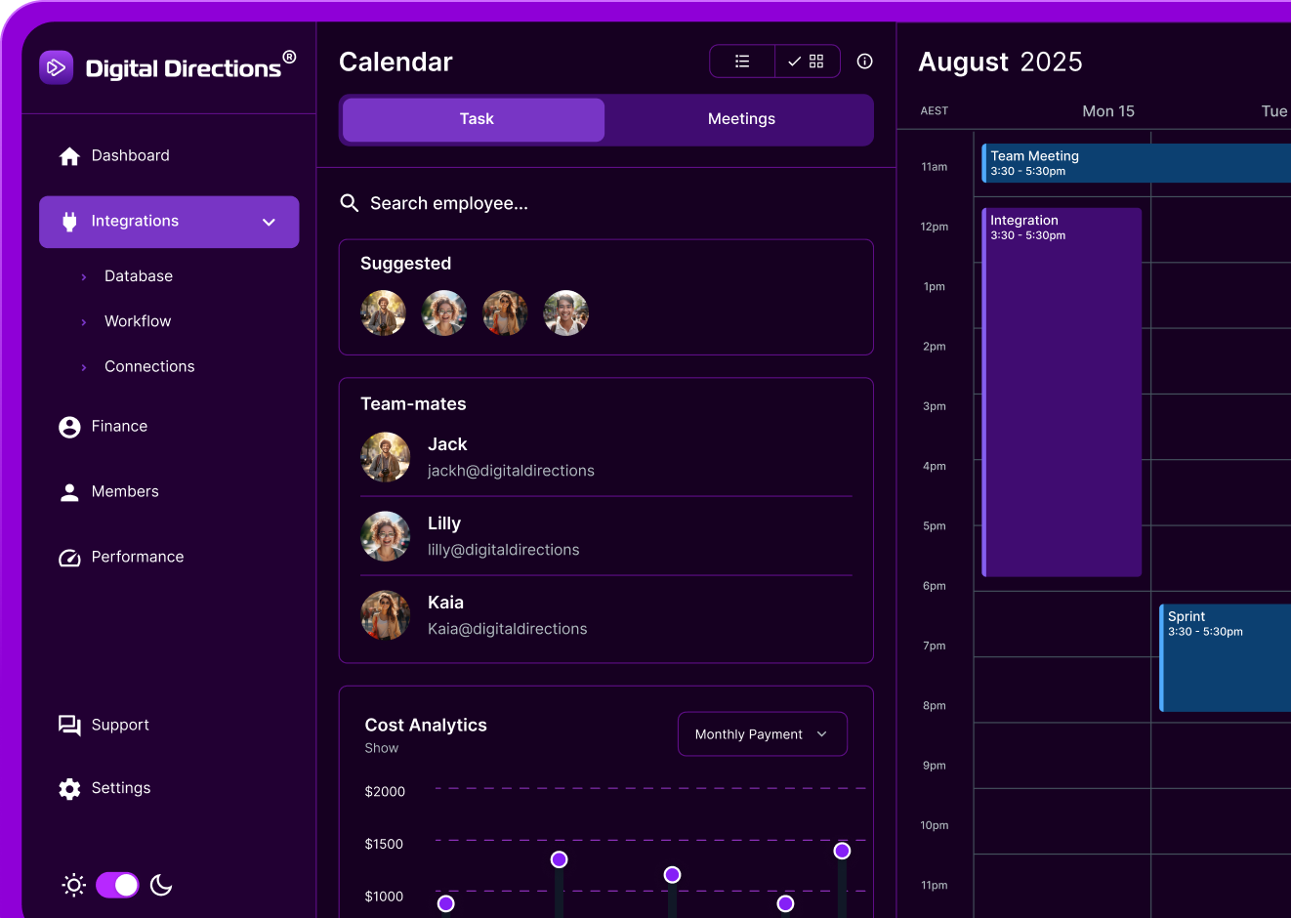Click the August 2025 calendar title

point(1000,62)
